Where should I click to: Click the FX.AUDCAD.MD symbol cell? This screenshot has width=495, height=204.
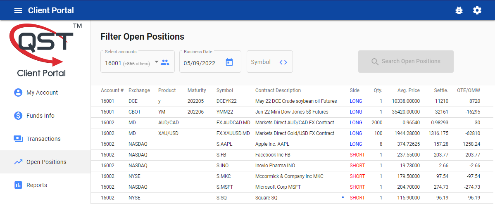[x=233, y=123]
